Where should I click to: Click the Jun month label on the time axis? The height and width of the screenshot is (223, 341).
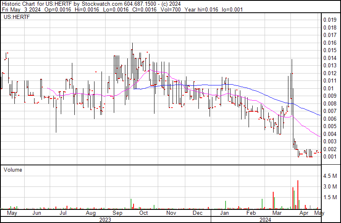click(x=37, y=213)
